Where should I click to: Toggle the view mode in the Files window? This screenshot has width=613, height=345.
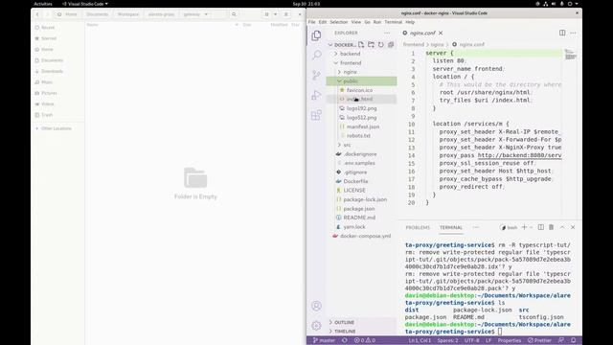pos(266,14)
